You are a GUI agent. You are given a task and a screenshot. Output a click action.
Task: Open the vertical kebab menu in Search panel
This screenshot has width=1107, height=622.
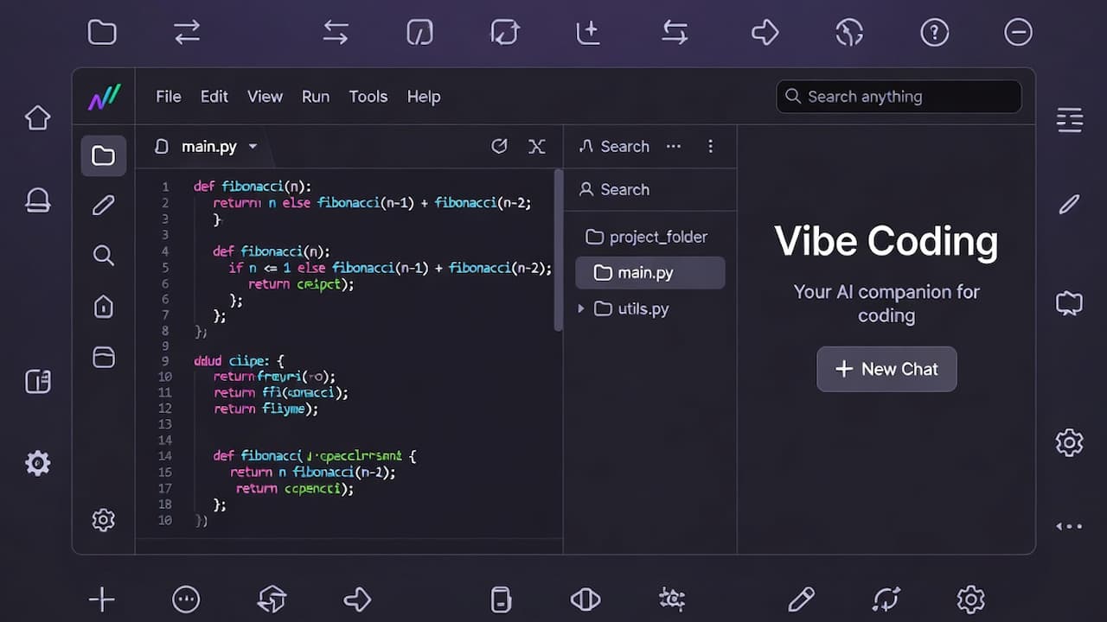click(x=710, y=146)
